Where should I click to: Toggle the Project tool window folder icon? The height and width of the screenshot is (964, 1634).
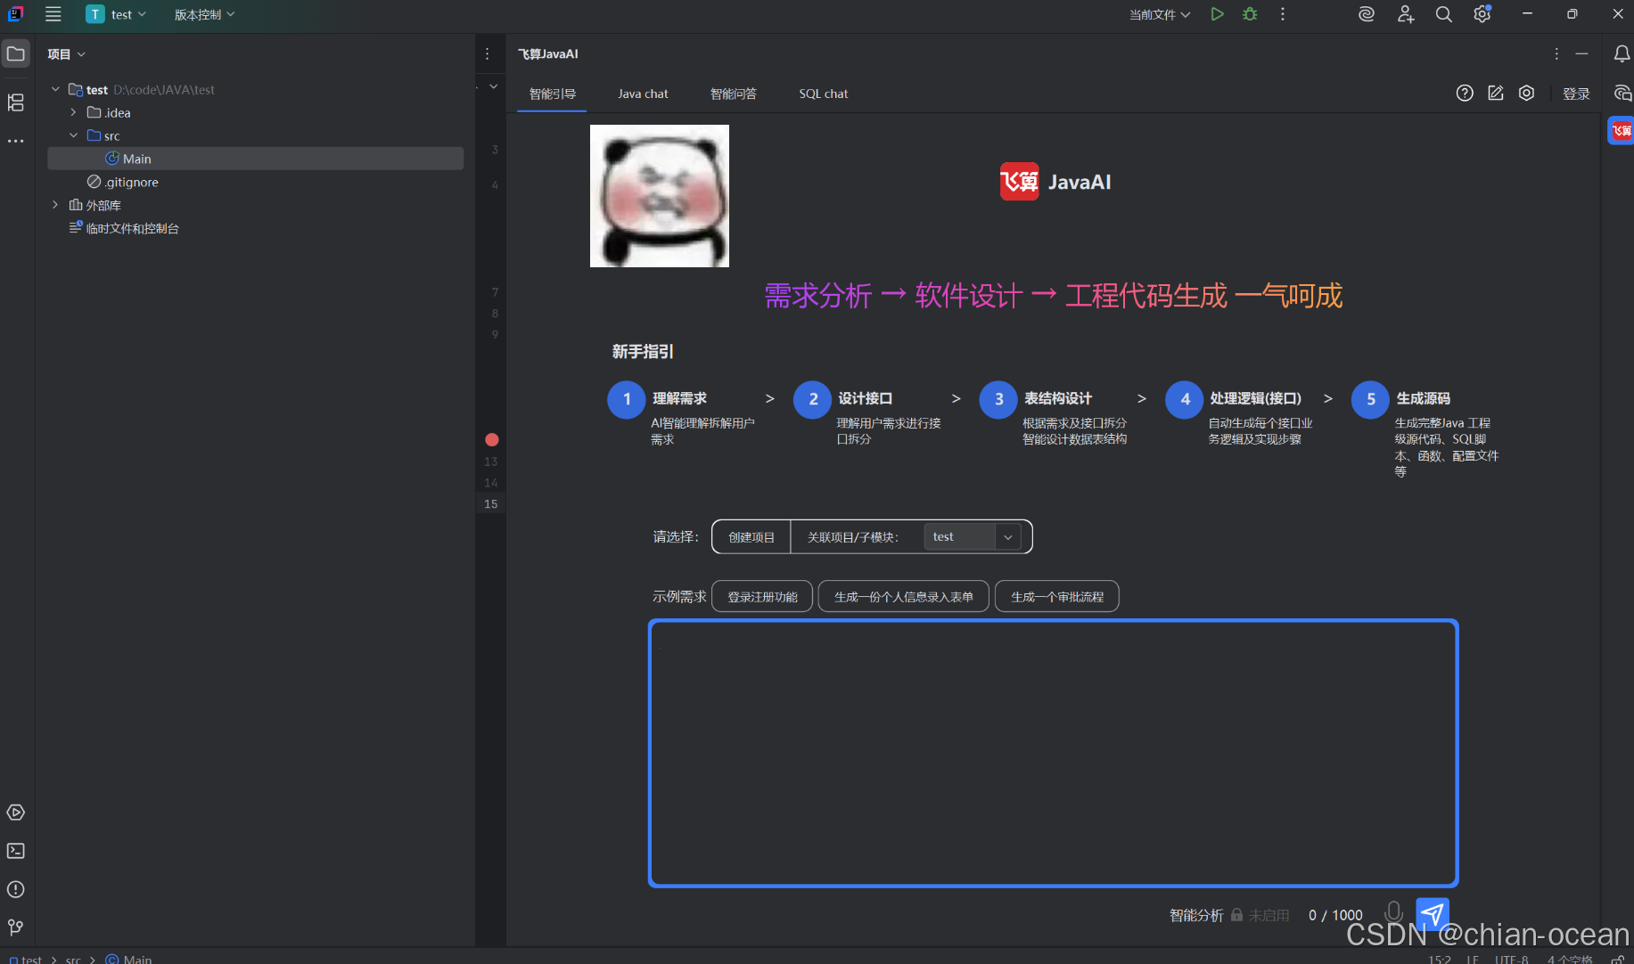coord(16,54)
